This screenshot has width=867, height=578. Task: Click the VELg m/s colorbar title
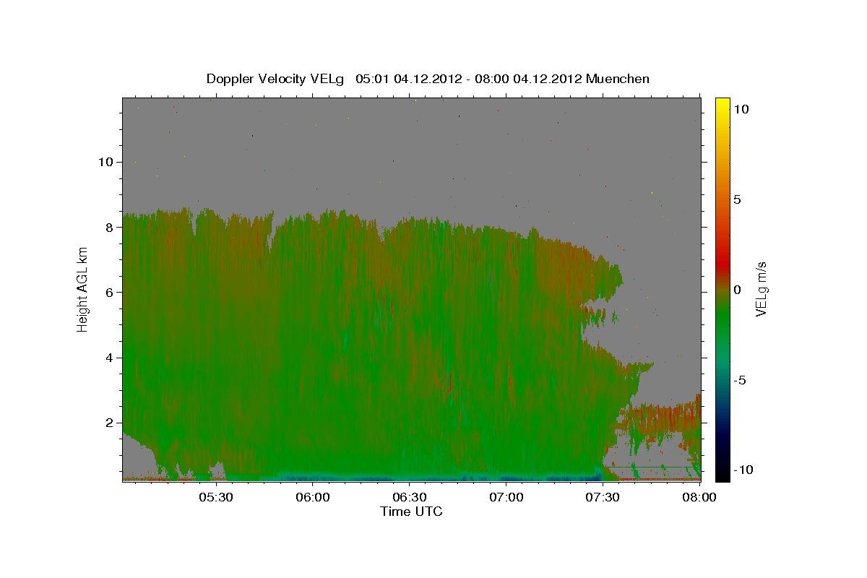tap(762, 289)
